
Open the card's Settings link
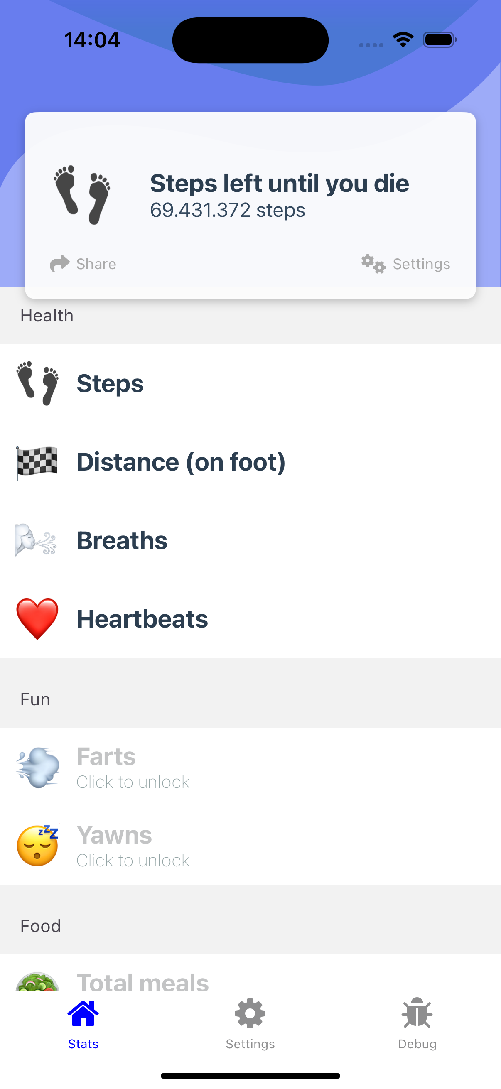point(421,264)
